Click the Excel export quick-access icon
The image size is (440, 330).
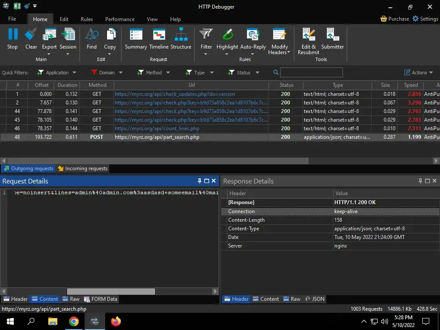click(x=17, y=6)
